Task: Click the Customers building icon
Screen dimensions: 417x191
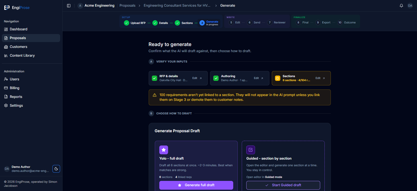Action: (6, 47)
